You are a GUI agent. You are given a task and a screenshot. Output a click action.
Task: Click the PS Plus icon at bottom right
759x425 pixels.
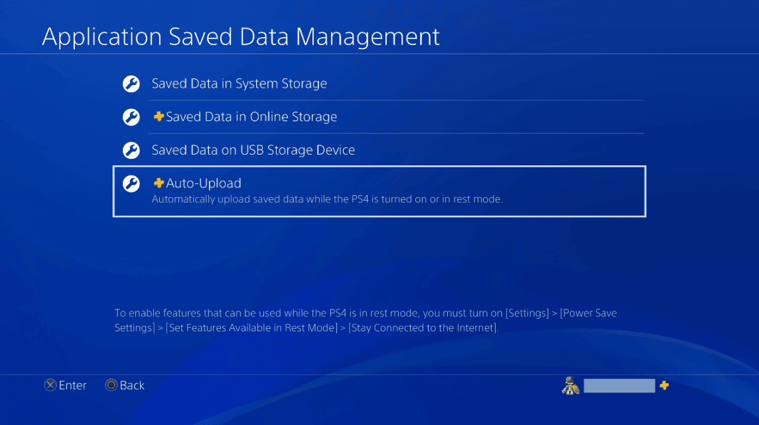pyautogui.click(x=663, y=385)
